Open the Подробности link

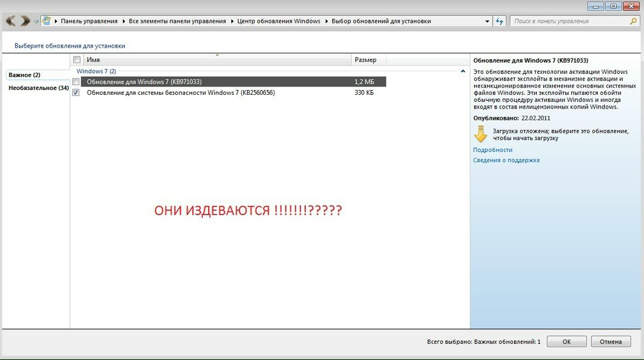(493, 150)
